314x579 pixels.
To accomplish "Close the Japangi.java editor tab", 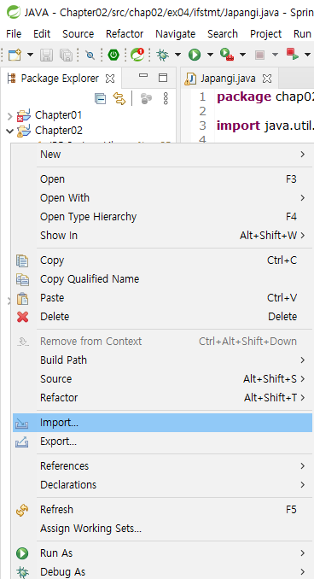I will pos(267,79).
